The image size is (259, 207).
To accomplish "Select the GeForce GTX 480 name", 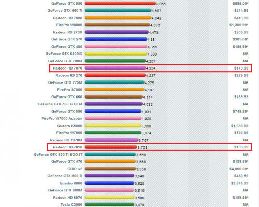I will coord(67,47).
